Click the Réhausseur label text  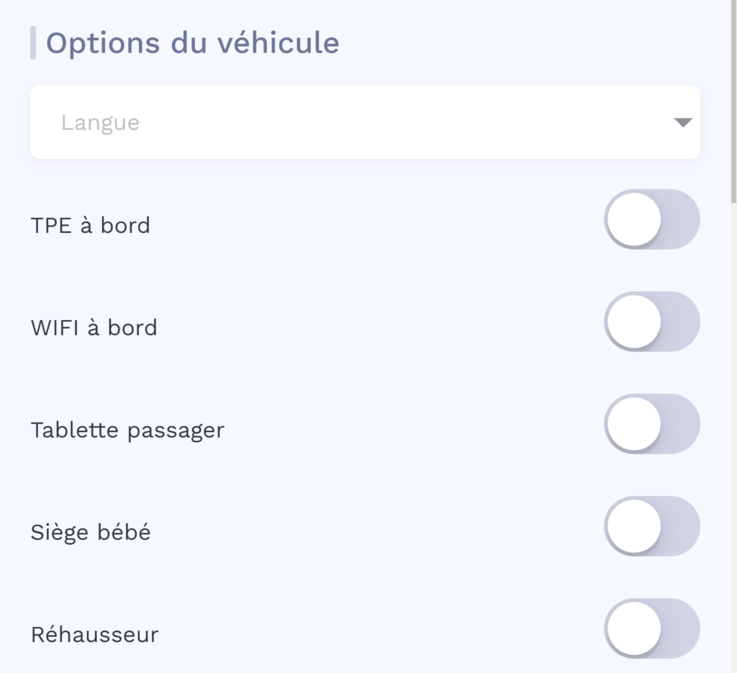(x=94, y=635)
